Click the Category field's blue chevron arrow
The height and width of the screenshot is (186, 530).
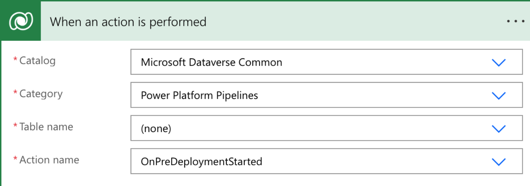click(499, 96)
